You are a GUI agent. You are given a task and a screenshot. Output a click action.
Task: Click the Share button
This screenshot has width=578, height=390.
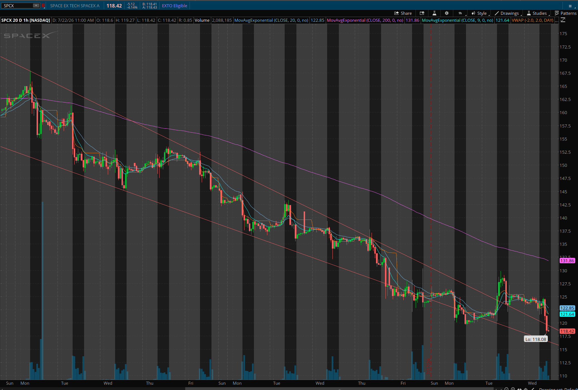(x=403, y=13)
